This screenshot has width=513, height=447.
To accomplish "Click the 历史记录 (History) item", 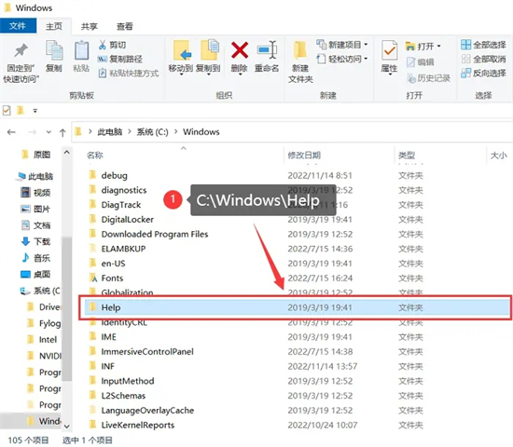I will coord(428,78).
